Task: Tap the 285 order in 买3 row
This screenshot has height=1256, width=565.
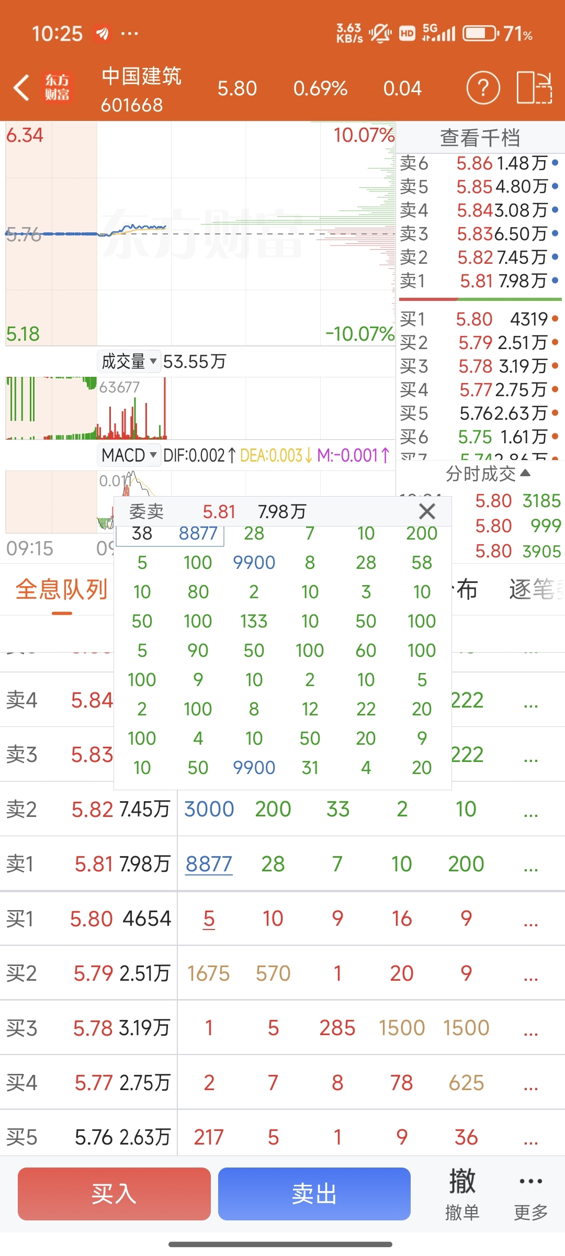Action: coord(337,1028)
